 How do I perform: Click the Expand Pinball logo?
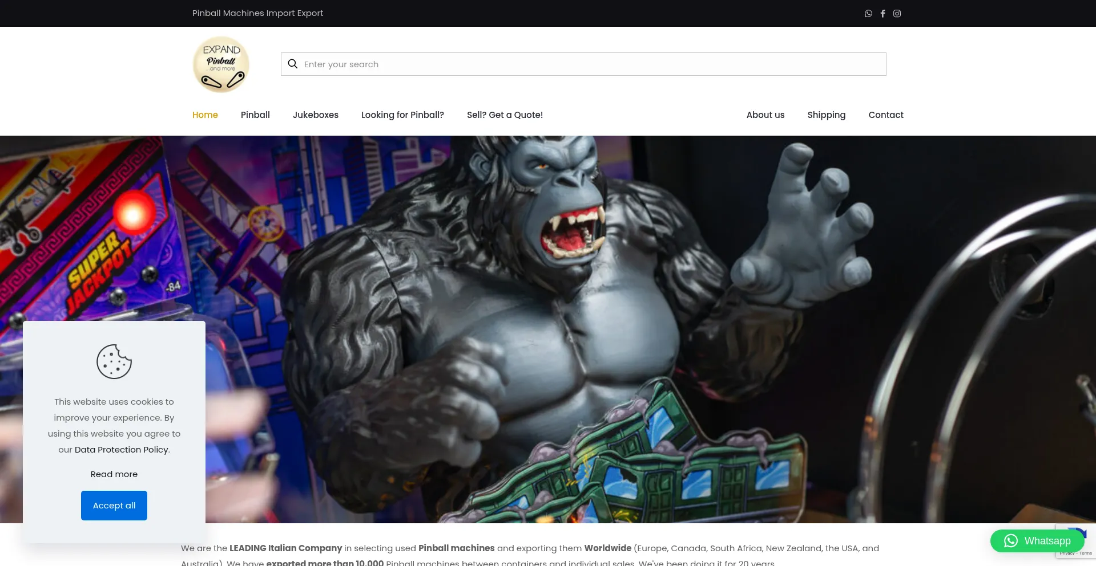tap(221, 64)
